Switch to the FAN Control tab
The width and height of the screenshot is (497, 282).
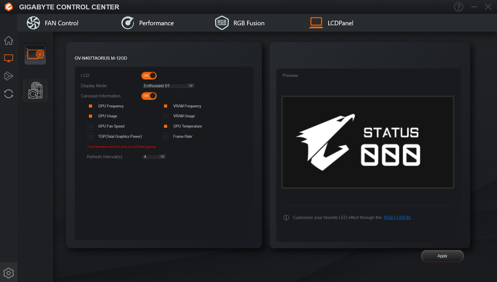pos(53,23)
